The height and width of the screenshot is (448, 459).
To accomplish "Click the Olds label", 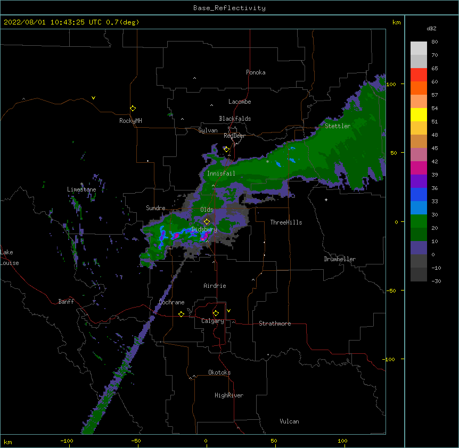I will pos(207,210).
